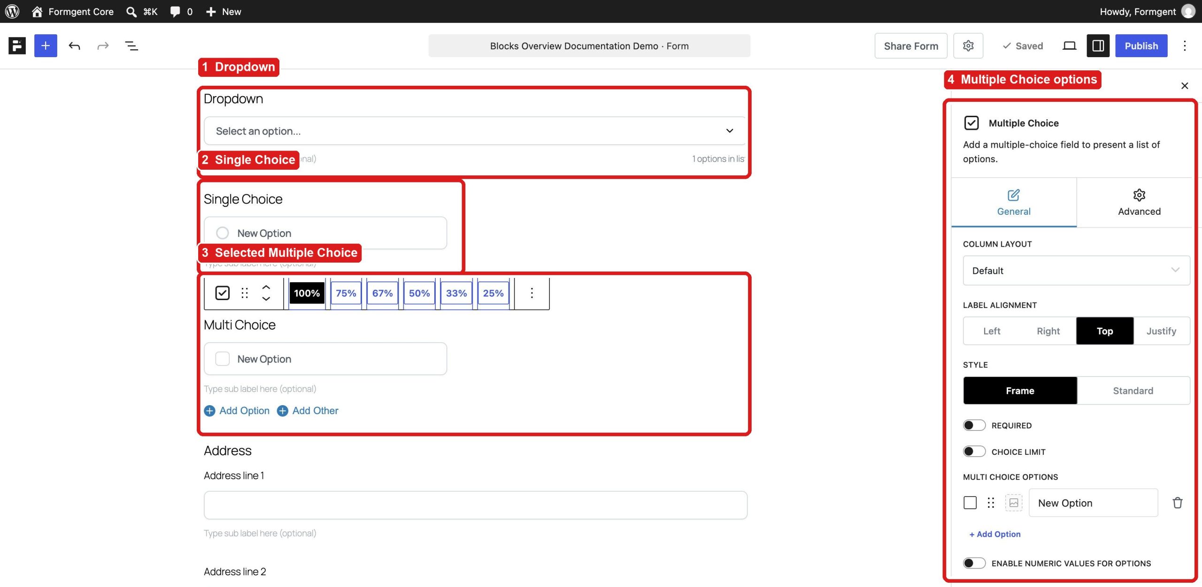
Task: Click the Formgent logo icon
Action: pos(17,45)
